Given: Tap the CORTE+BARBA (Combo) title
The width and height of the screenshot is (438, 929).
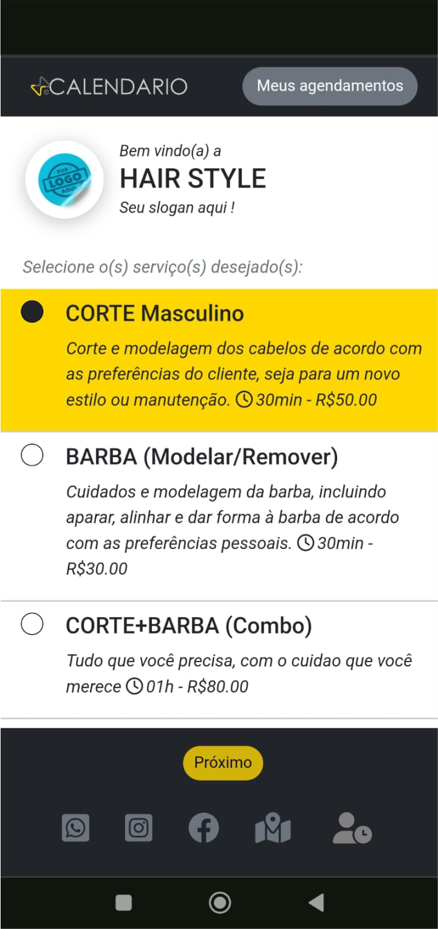Looking at the screenshot, I should (188, 626).
